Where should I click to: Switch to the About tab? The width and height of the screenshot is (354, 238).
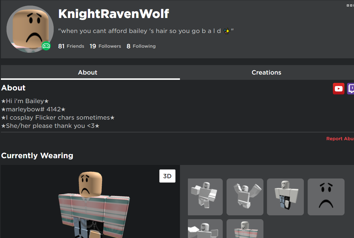(90, 72)
